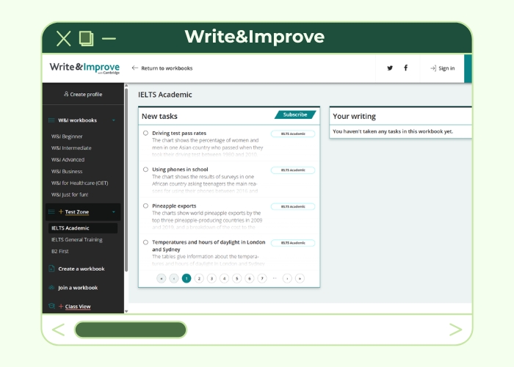
Task: Open the Facebook share icon
Action: pos(406,68)
